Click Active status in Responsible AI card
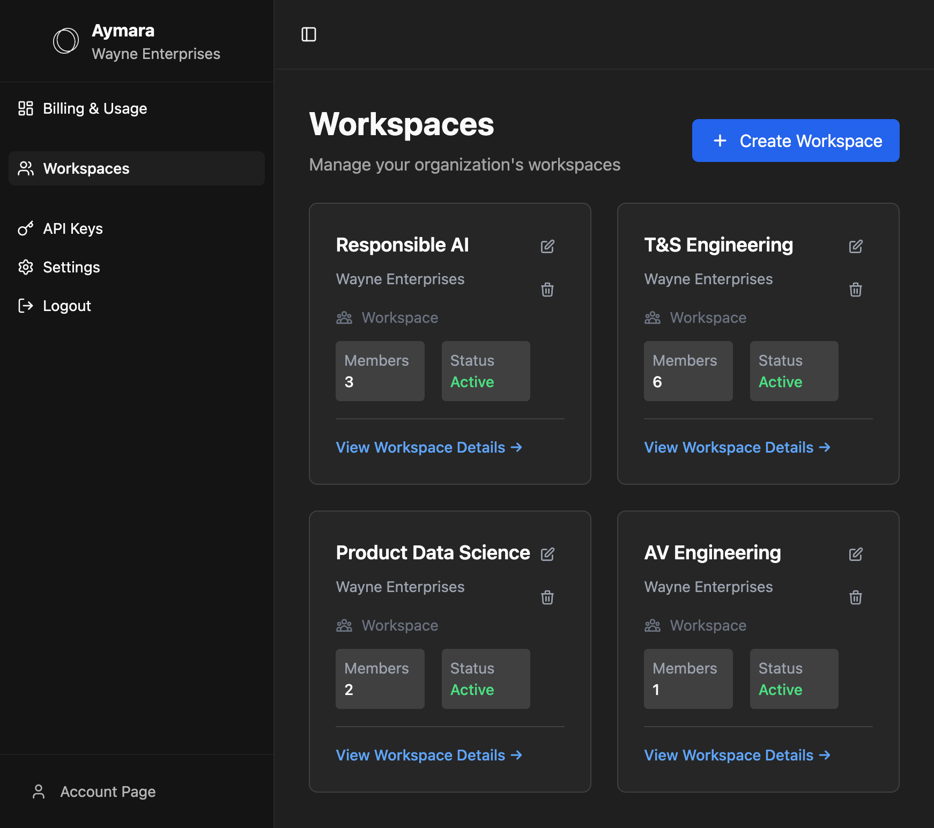 coord(472,382)
